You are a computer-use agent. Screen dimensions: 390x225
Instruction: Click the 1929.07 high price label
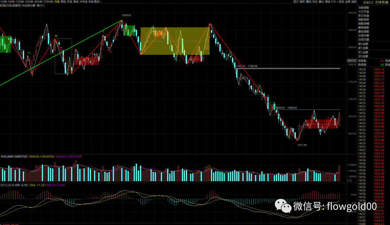(x=127, y=15)
